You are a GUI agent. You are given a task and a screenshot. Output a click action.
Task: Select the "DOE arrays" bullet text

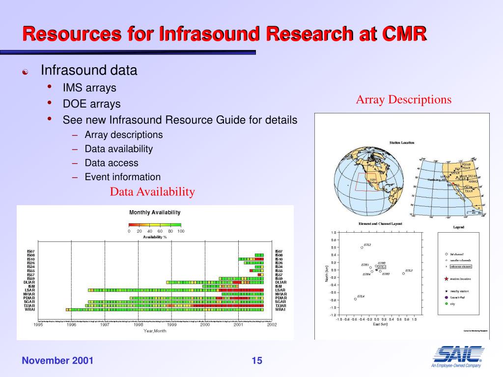click(x=92, y=104)
